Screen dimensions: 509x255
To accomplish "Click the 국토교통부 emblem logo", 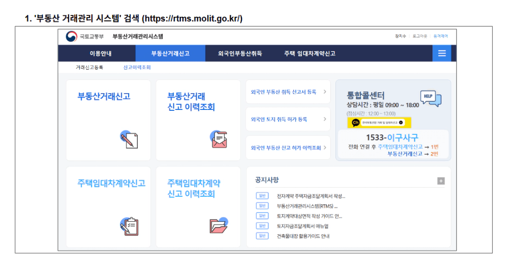I will (72, 36).
